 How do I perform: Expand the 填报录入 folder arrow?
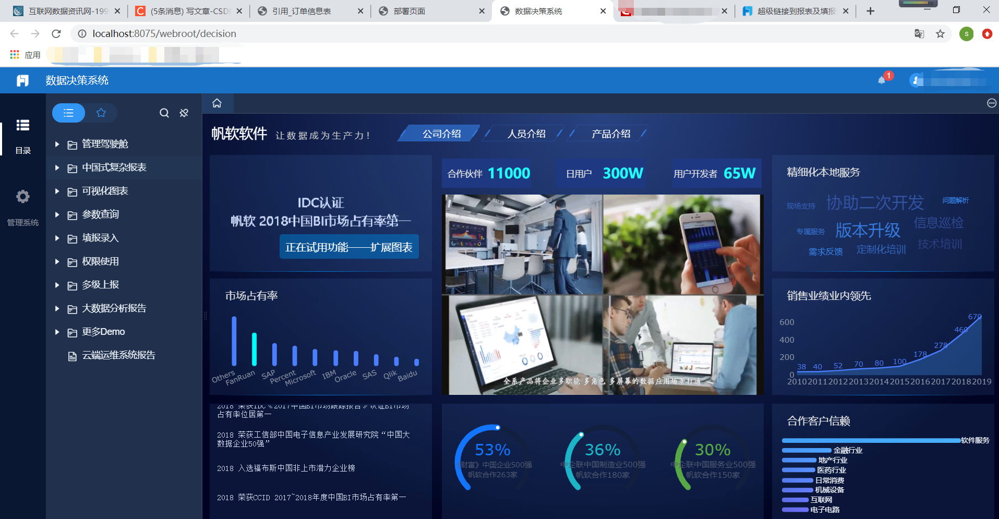click(x=57, y=238)
